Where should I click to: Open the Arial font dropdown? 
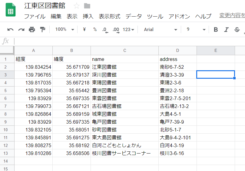(160, 30)
